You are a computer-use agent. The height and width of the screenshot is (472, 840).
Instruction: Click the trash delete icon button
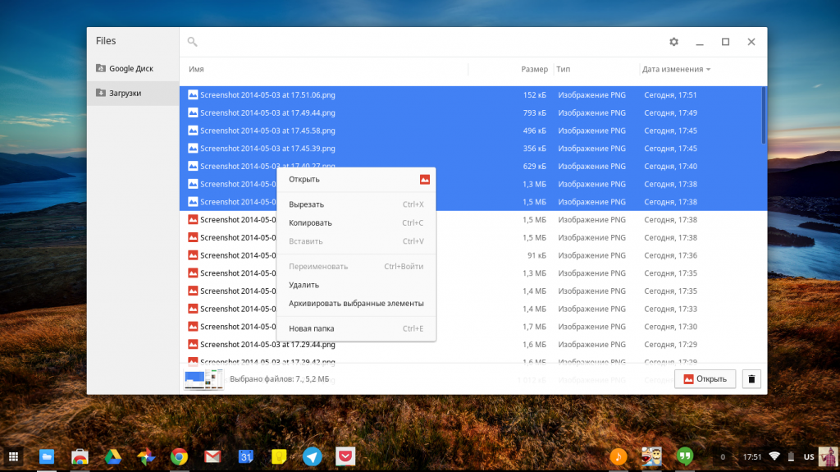coord(751,378)
